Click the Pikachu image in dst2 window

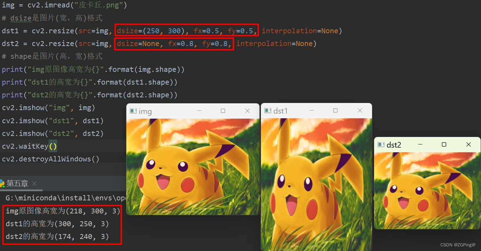pos(427,190)
